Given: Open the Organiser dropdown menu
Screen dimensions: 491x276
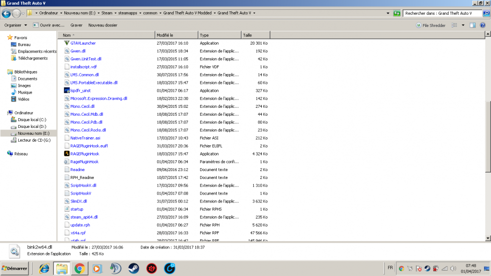Looking at the screenshot, I should click(x=15, y=25).
